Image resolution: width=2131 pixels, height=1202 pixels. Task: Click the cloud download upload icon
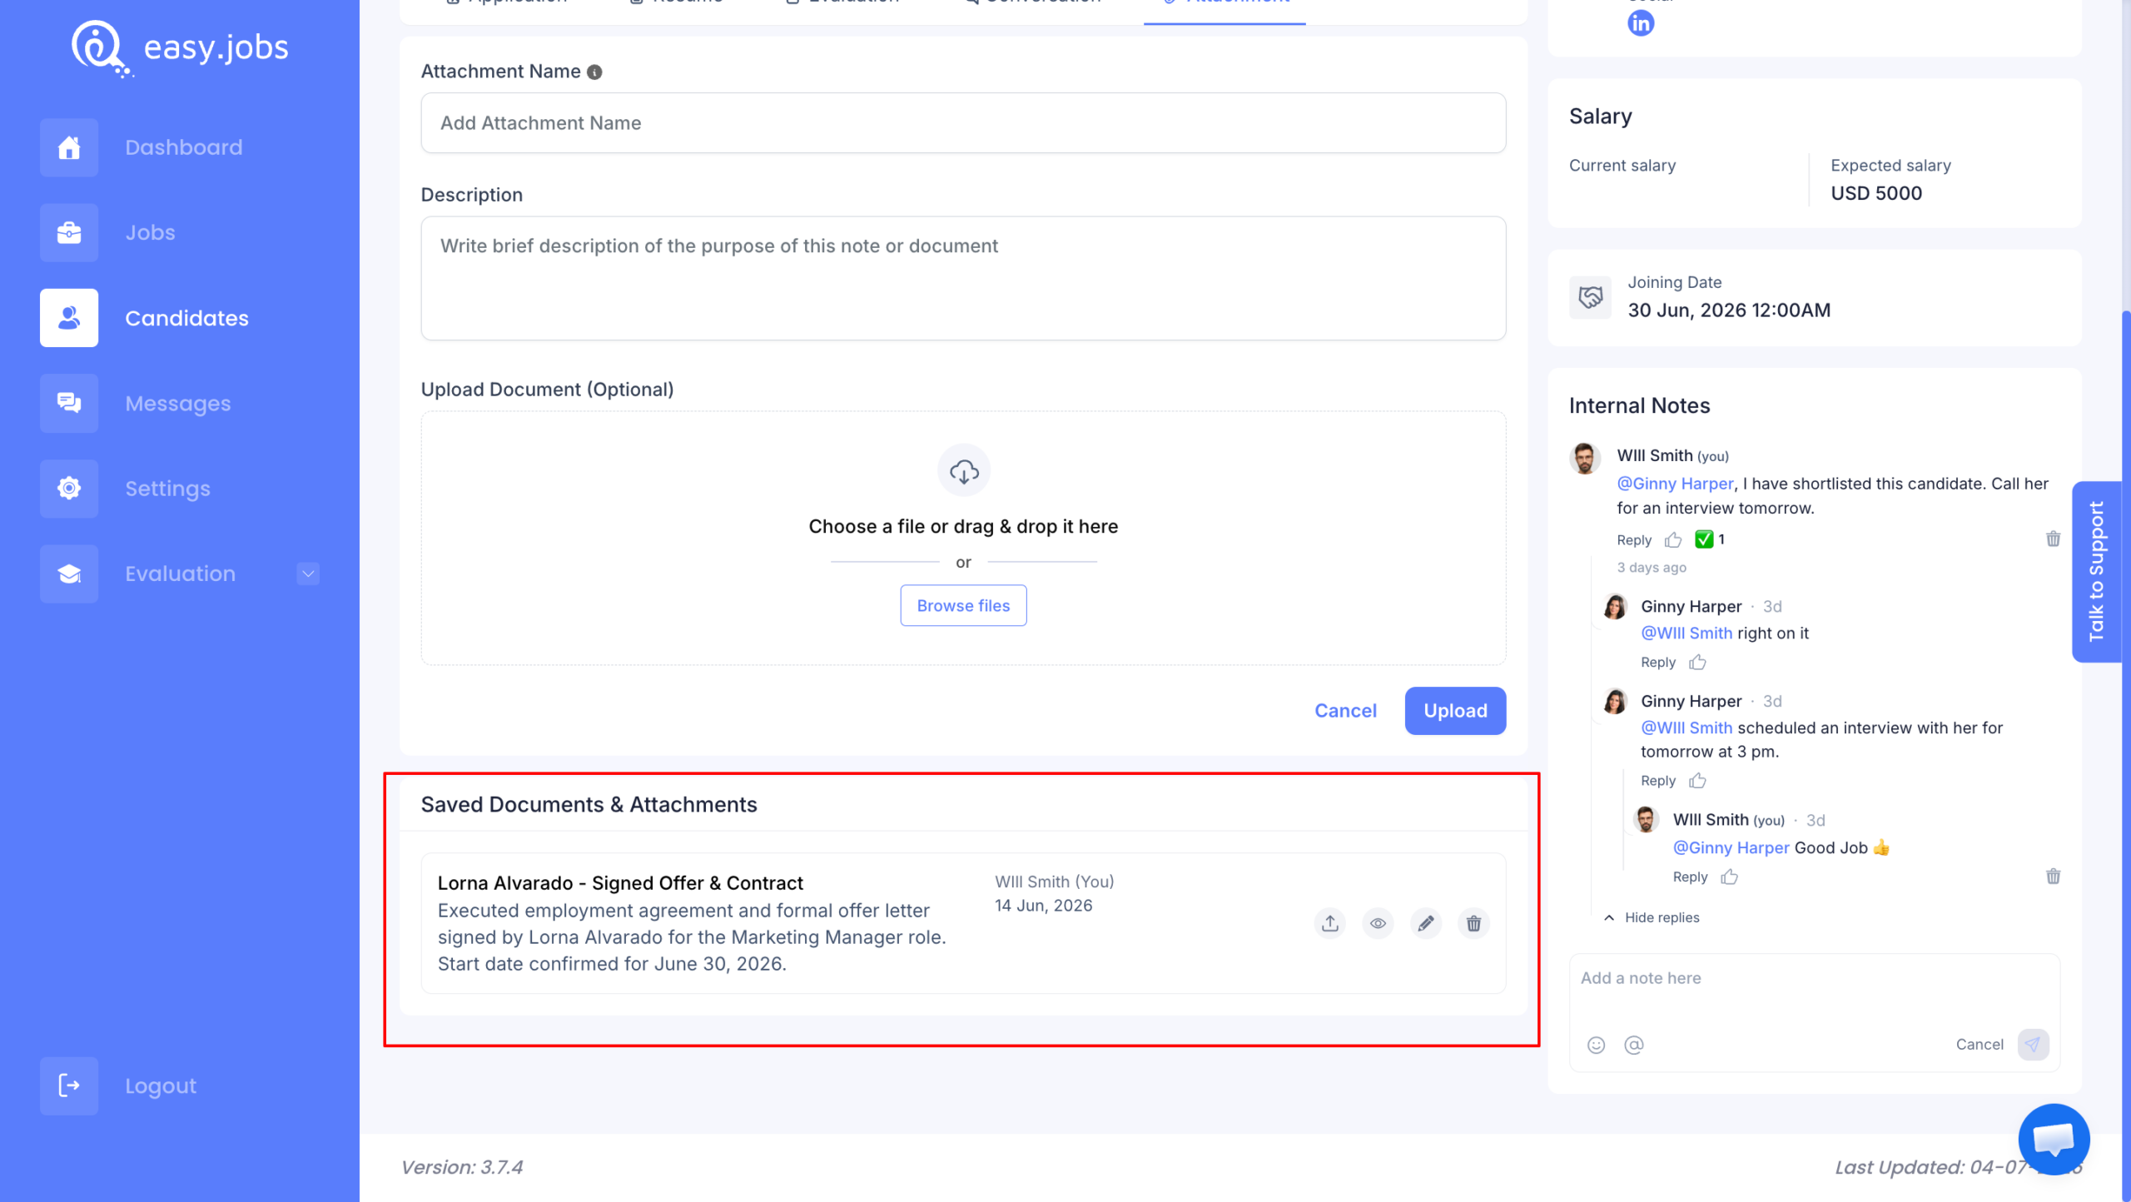964,471
